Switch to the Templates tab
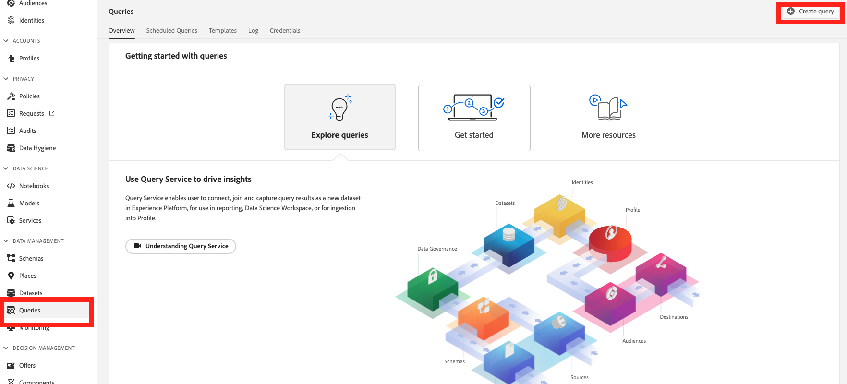 click(x=223, y=30)
